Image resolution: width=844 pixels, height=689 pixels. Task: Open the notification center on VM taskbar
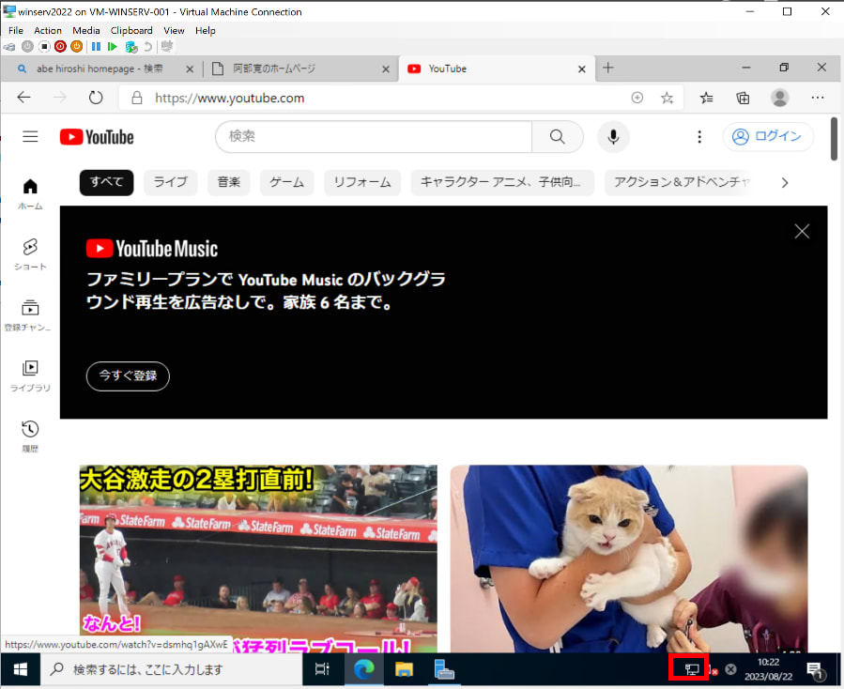coord(816,669)
